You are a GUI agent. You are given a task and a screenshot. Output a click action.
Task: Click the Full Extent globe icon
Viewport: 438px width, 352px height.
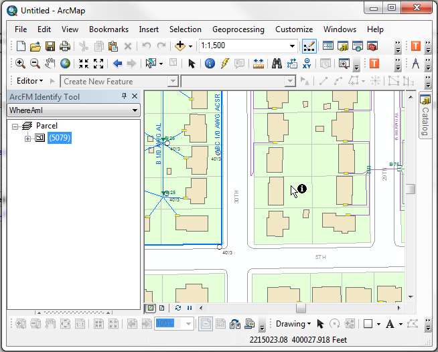click(65, 64)
